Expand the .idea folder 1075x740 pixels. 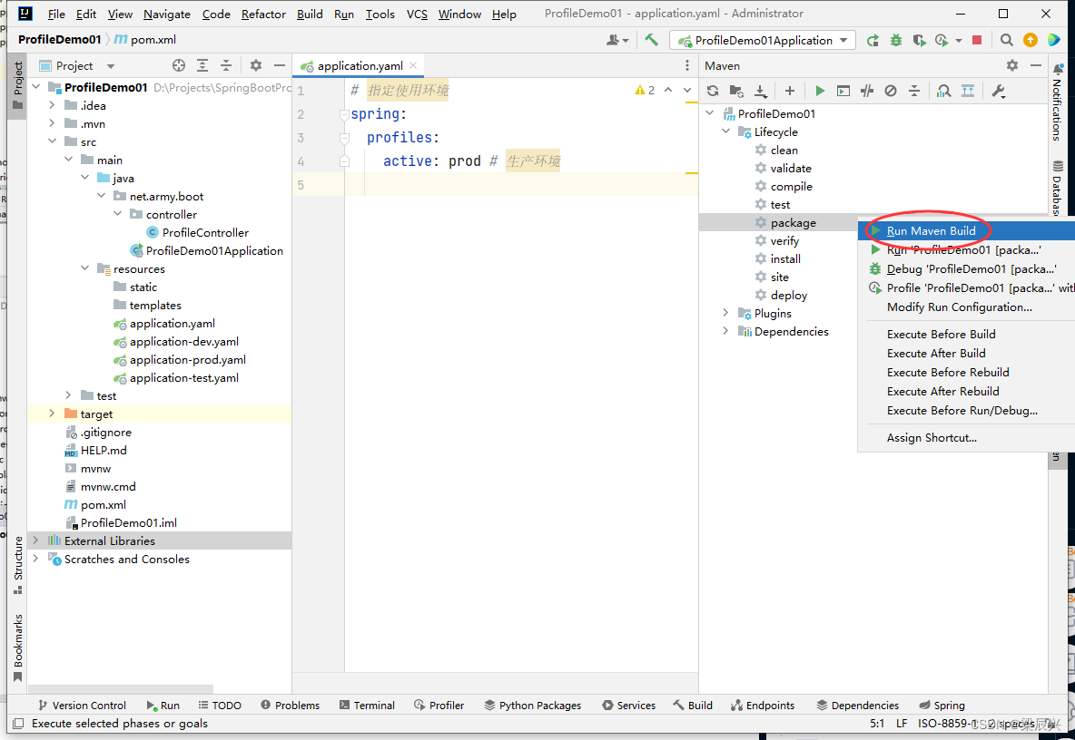(x=52, y=105)
